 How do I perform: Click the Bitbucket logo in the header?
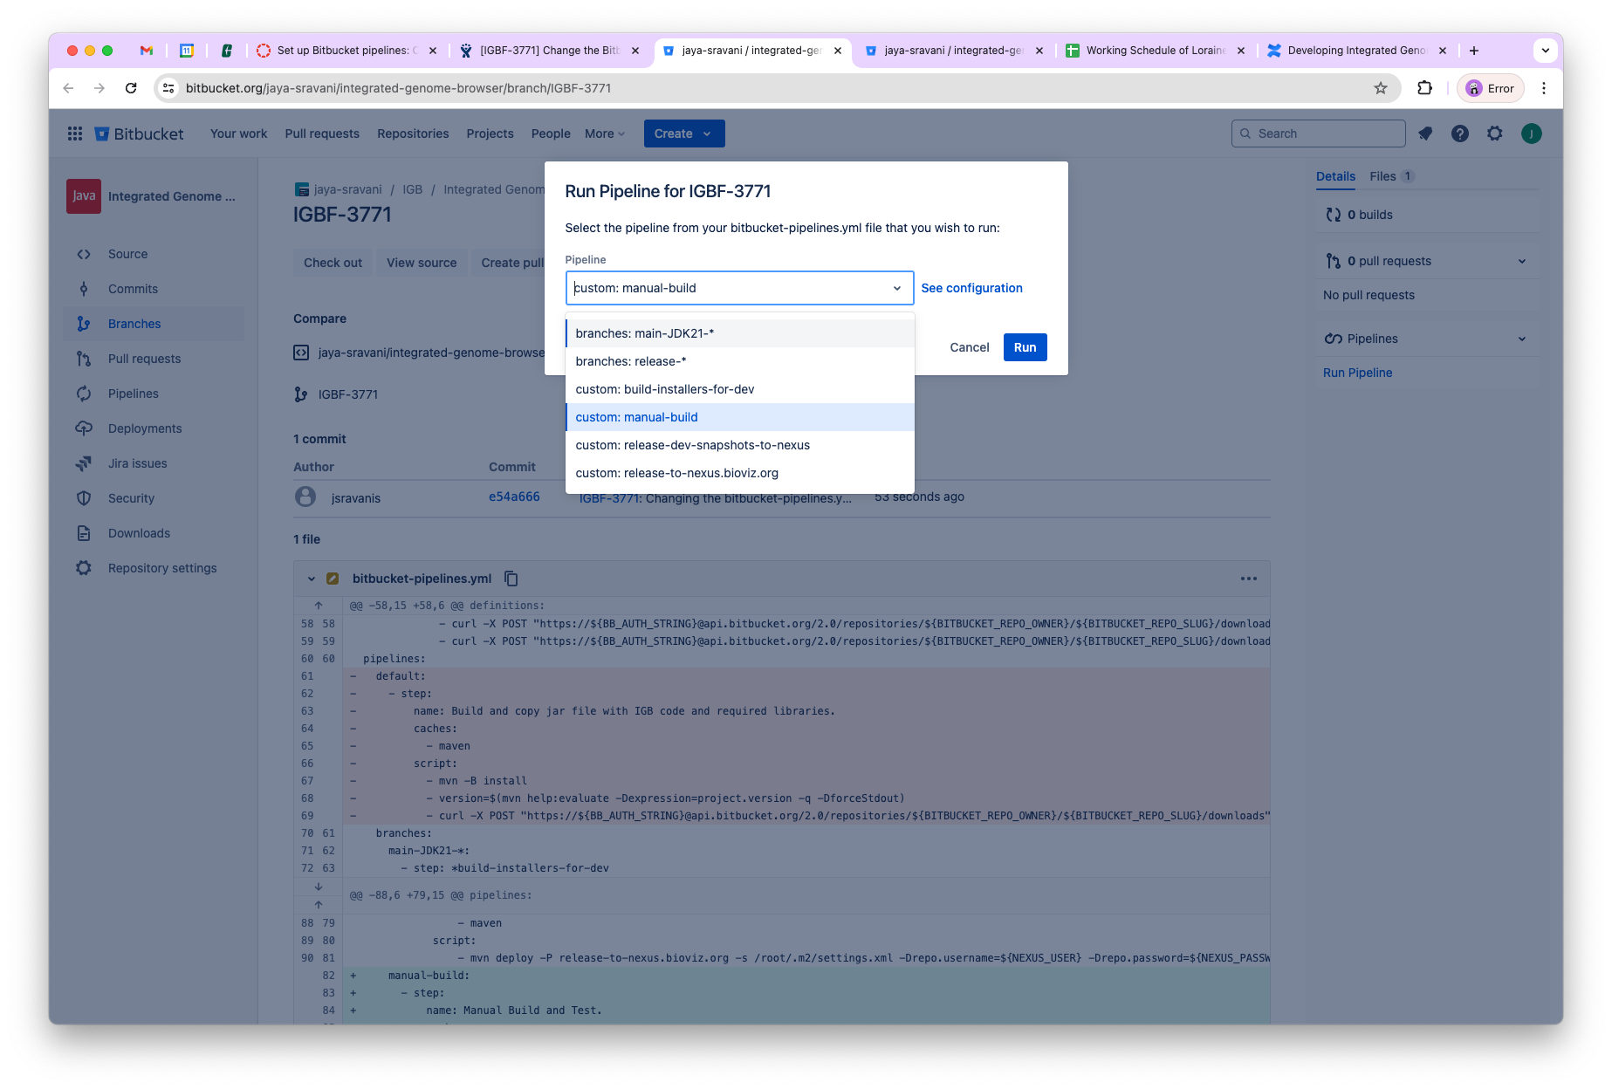(x=140, y=134)
